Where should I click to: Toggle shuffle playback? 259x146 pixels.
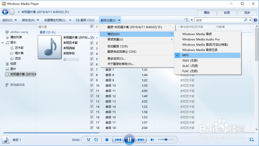click(89, 140)
